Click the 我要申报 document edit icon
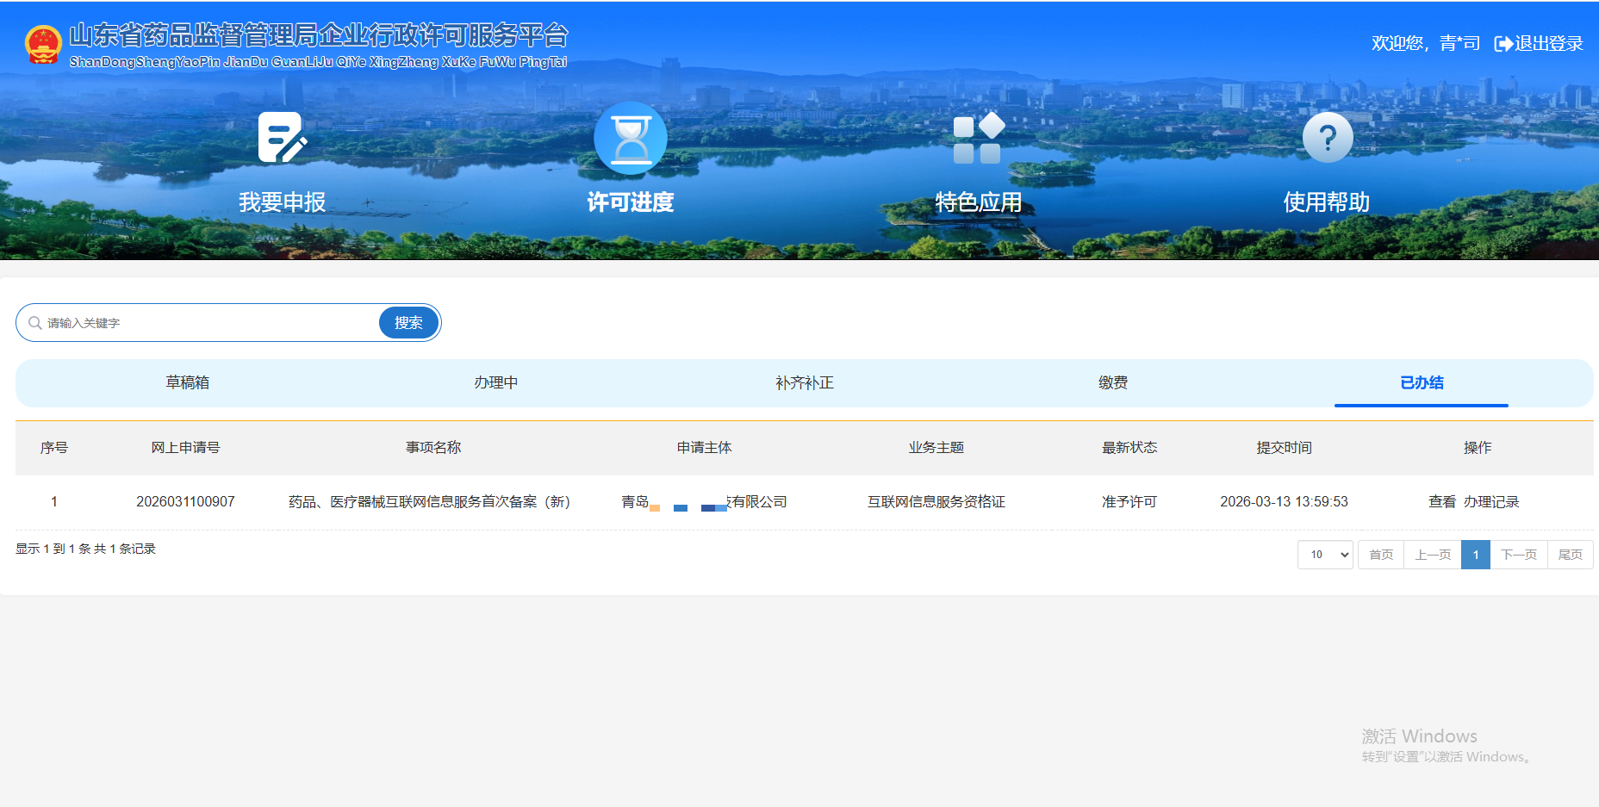Screen dimensions: 1599x807 282,138
